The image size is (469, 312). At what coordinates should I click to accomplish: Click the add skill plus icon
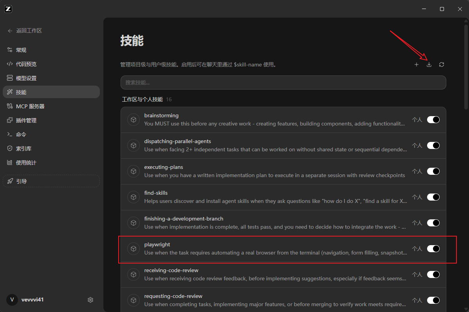coord(417,65)
